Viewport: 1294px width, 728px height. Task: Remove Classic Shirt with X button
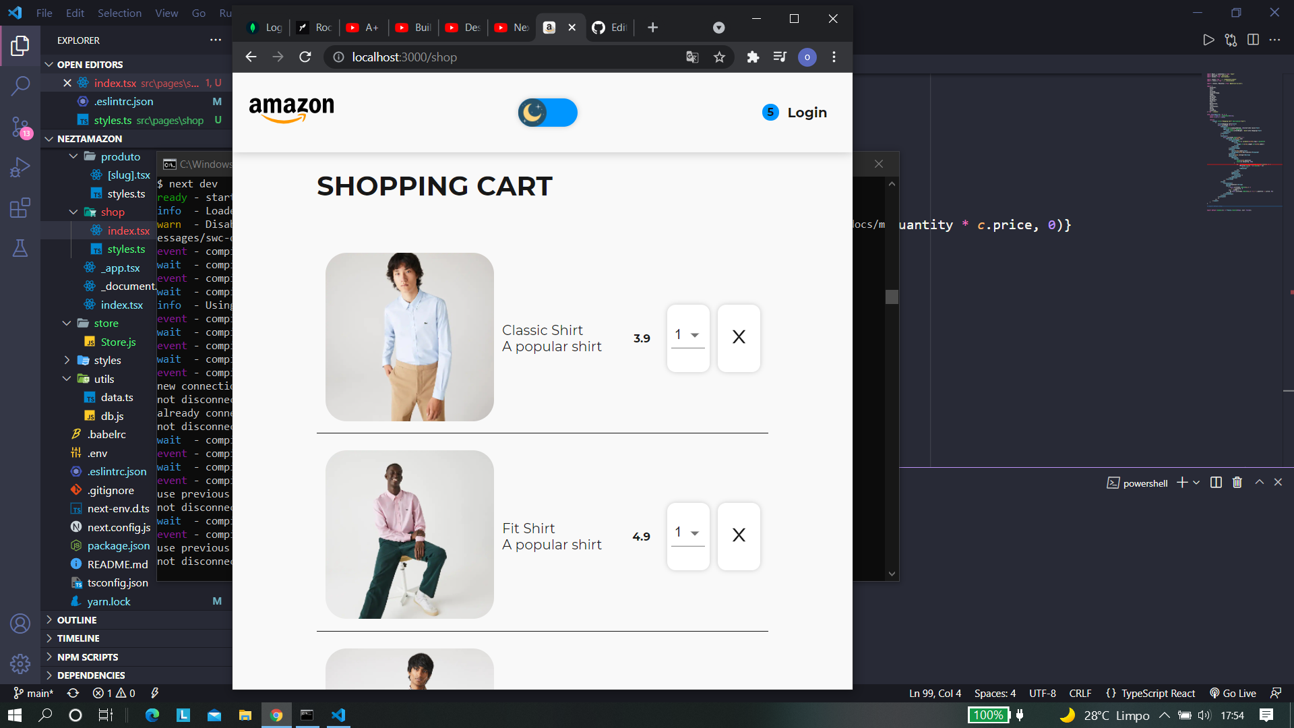(739, 337)
